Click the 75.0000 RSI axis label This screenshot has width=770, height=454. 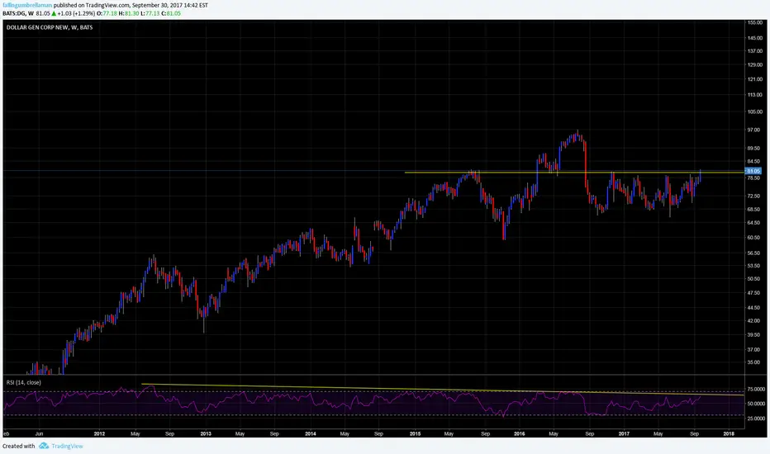tap(756, 390)
